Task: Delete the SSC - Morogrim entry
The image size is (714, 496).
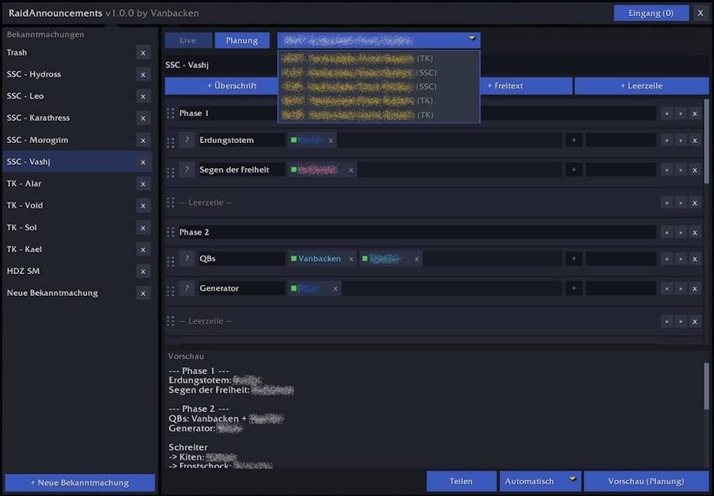Action: pyautogui.click(x=143, y=140)
